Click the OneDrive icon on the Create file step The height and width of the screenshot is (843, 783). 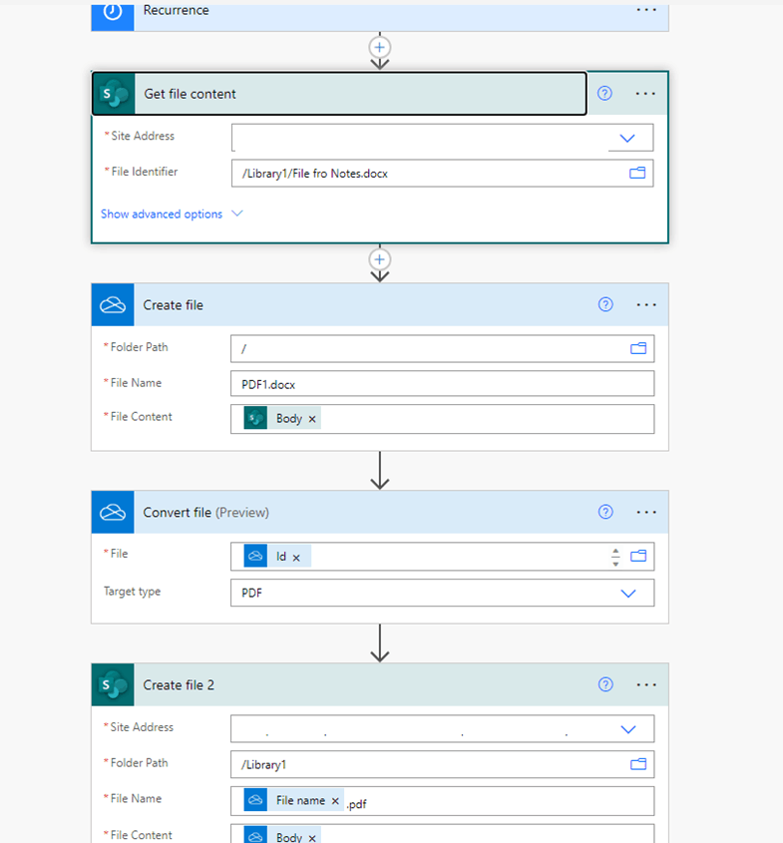[x=113, y=305]
